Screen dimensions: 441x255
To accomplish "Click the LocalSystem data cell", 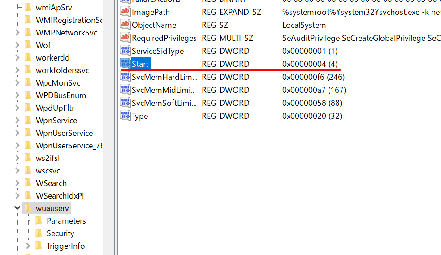I will [x=304, y=25].
